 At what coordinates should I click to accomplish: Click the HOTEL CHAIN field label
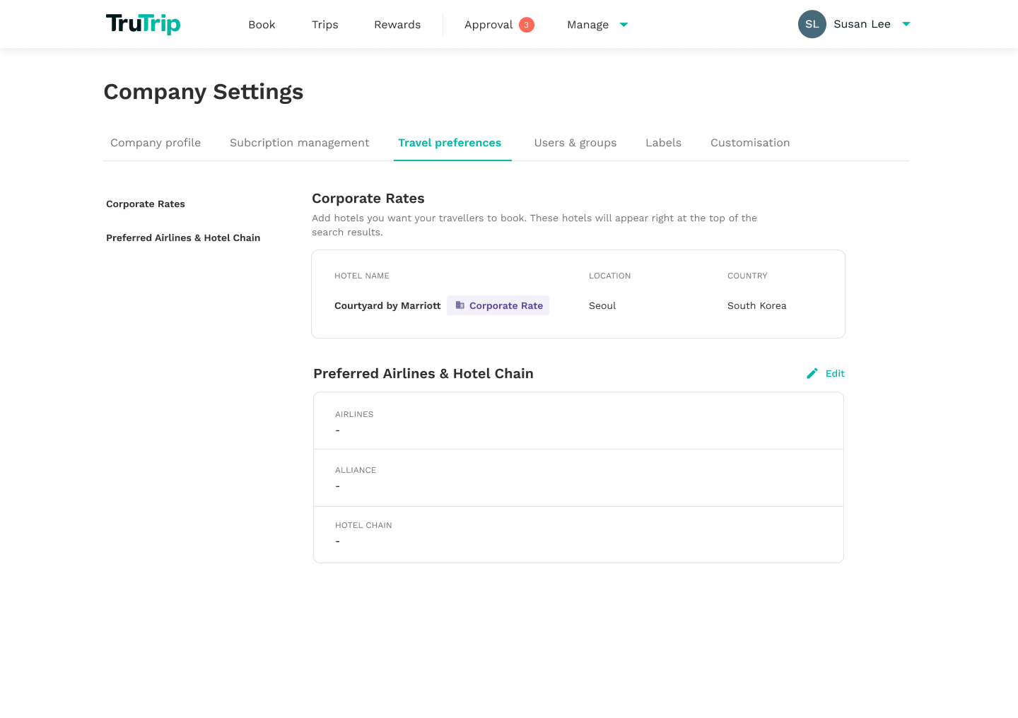363,526
